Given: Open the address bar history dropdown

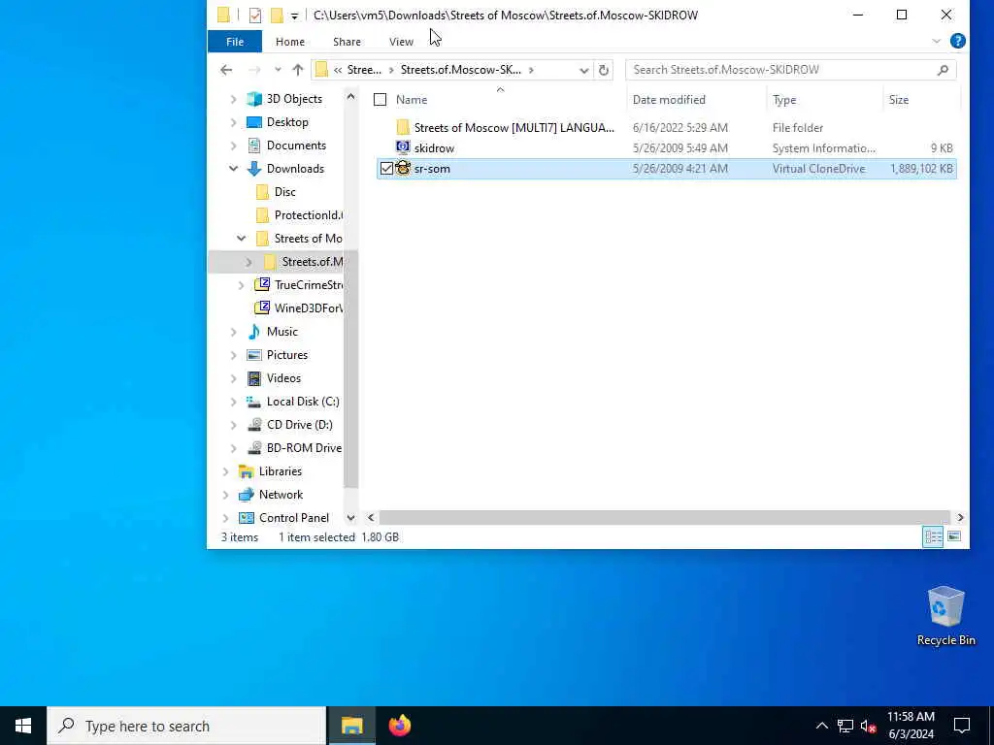Looking at the screenshot, I should pyautogui.click(x=583, y=70).
